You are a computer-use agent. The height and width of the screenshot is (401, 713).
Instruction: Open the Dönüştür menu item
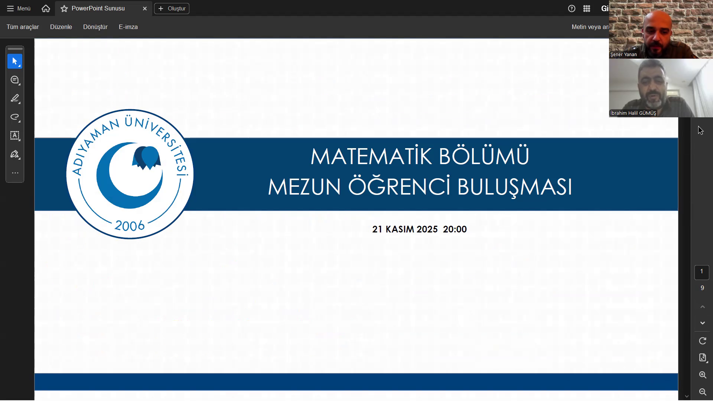point(95,27)
